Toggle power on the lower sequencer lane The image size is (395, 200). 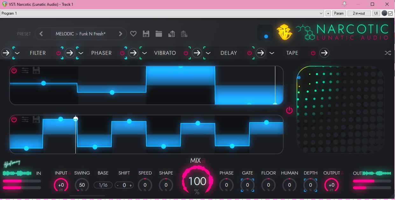(14, 119)
